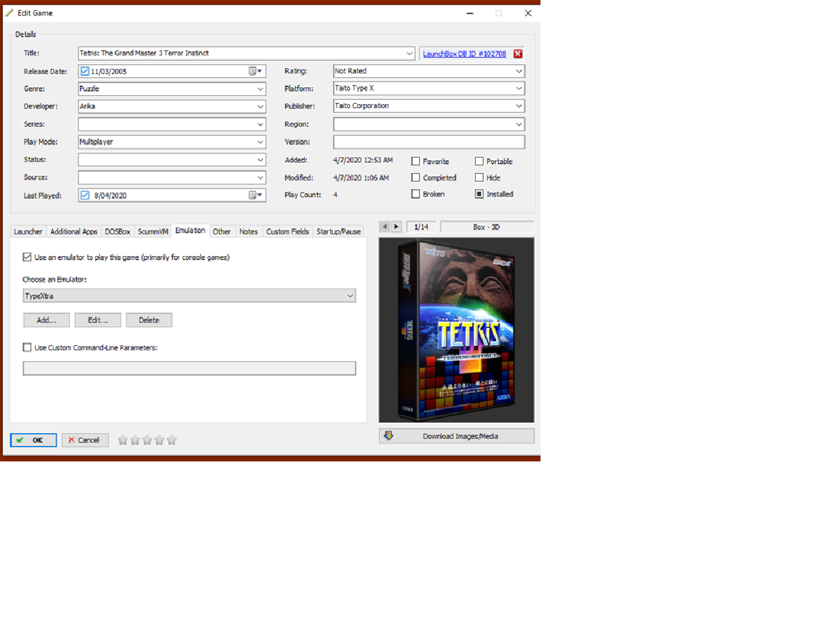Expand the Source dropdown

pyautogui.click(x=260, y=178)
